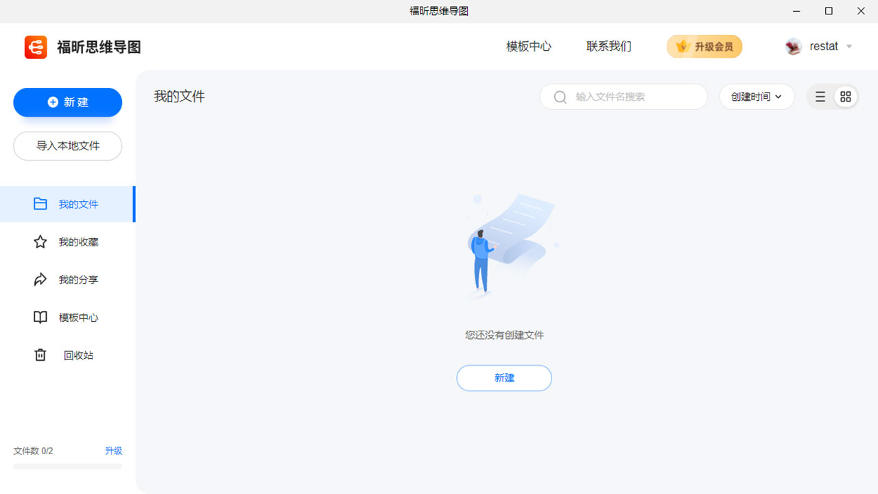Open 我的文件 folder icon in sidebar
Viewport: 878px width, 494px height.
[40, 204]
